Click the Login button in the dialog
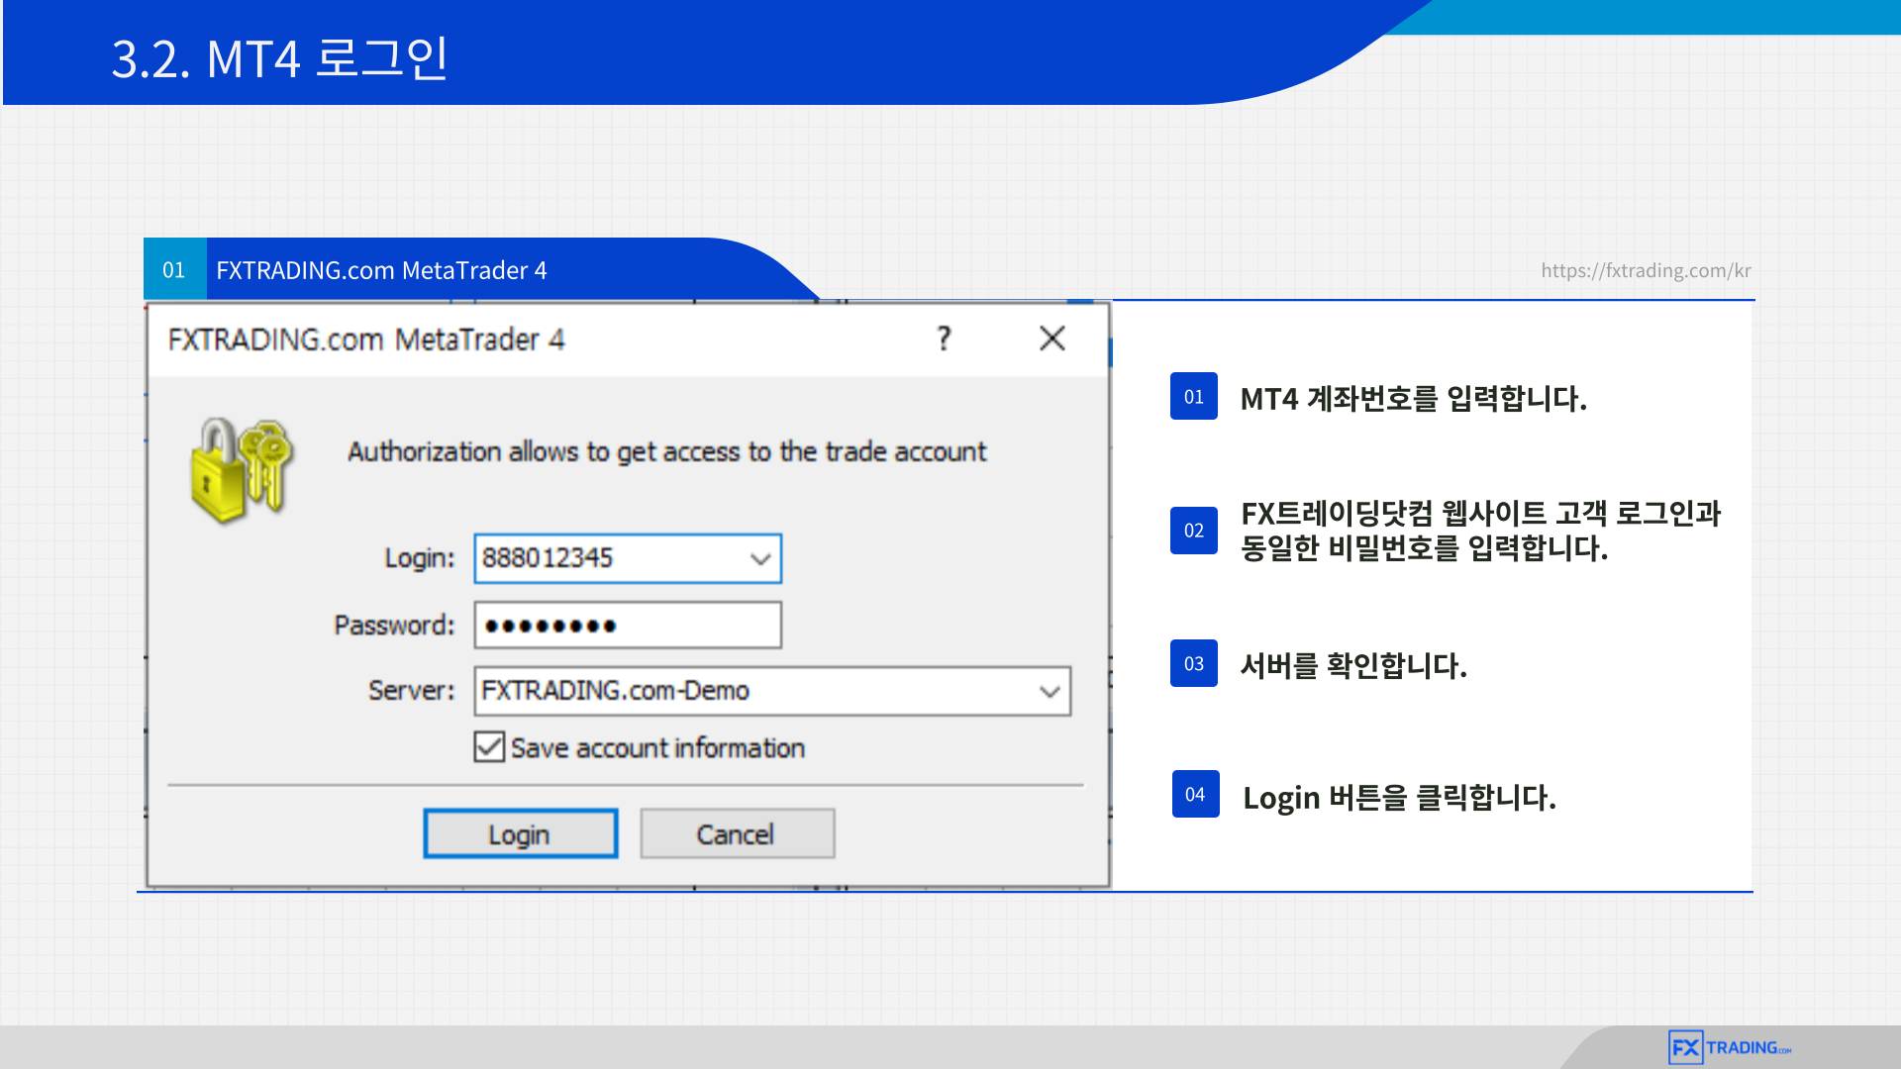Image resolution: width=1901 pixels, height=1069 pixels. point(521,833)
